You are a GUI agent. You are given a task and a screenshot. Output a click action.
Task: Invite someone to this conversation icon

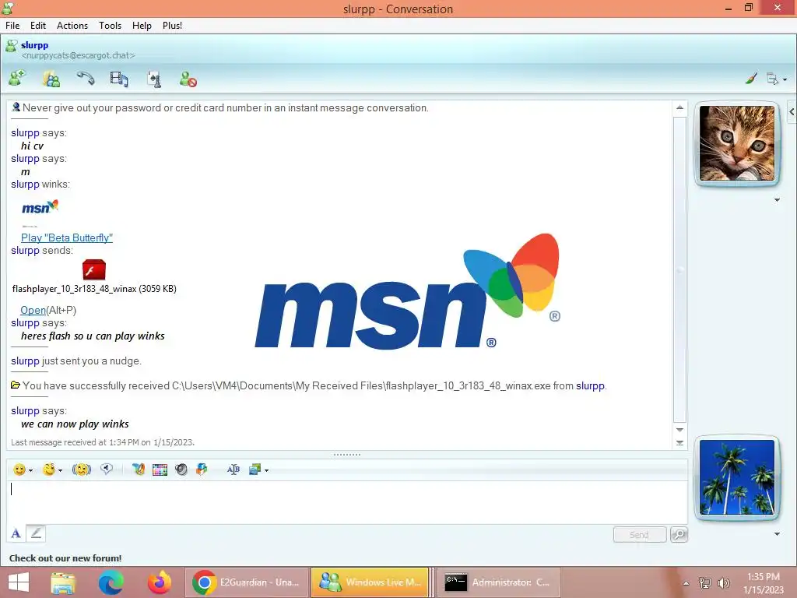17,79
